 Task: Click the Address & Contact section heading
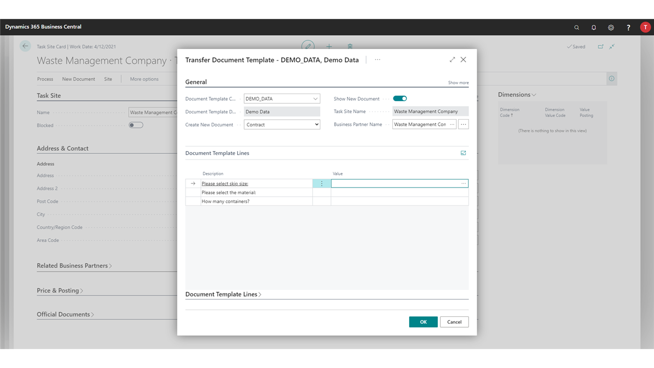[x=62, y=148]
